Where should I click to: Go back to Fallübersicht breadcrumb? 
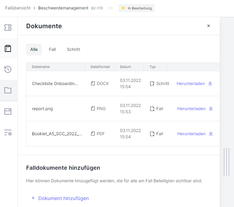point(18,8)
